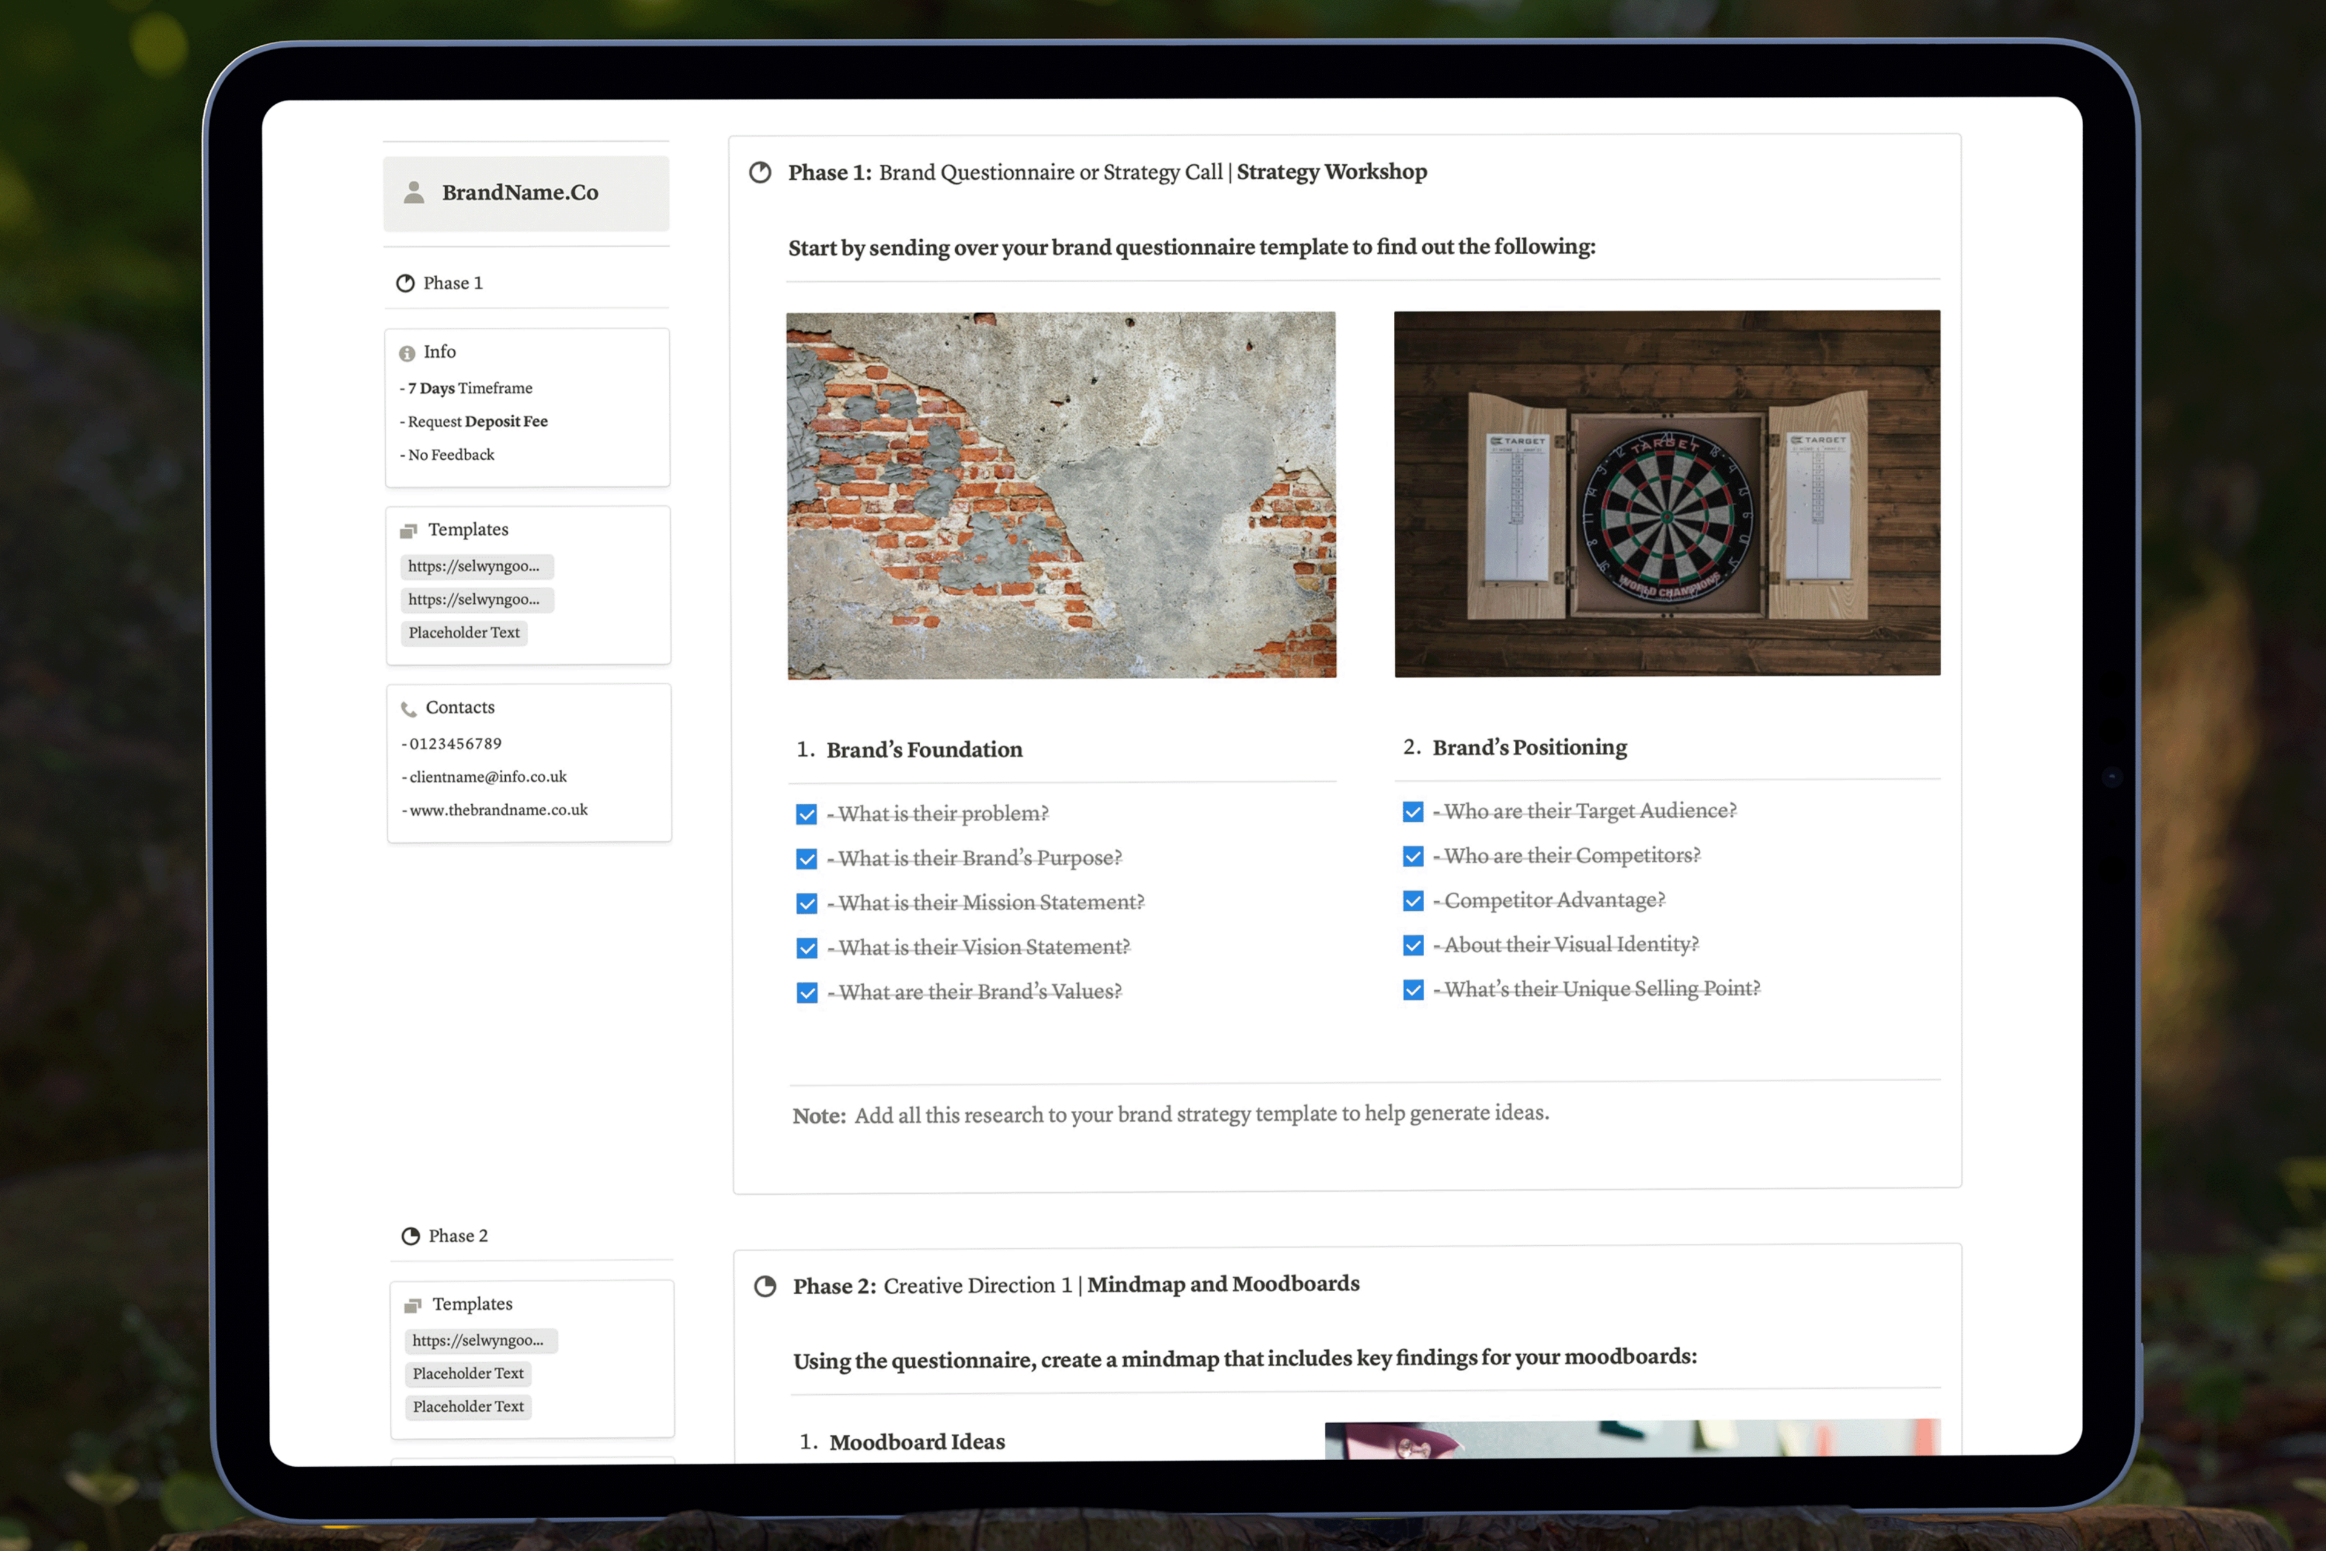Uncheck 'What are their Brand's Values?' checkbox

[x=807, y=992]
